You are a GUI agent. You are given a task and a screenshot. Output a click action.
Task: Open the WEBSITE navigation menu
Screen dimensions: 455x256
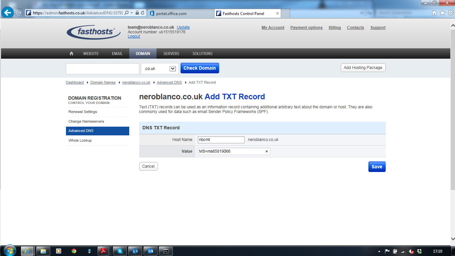click(91, 53)
